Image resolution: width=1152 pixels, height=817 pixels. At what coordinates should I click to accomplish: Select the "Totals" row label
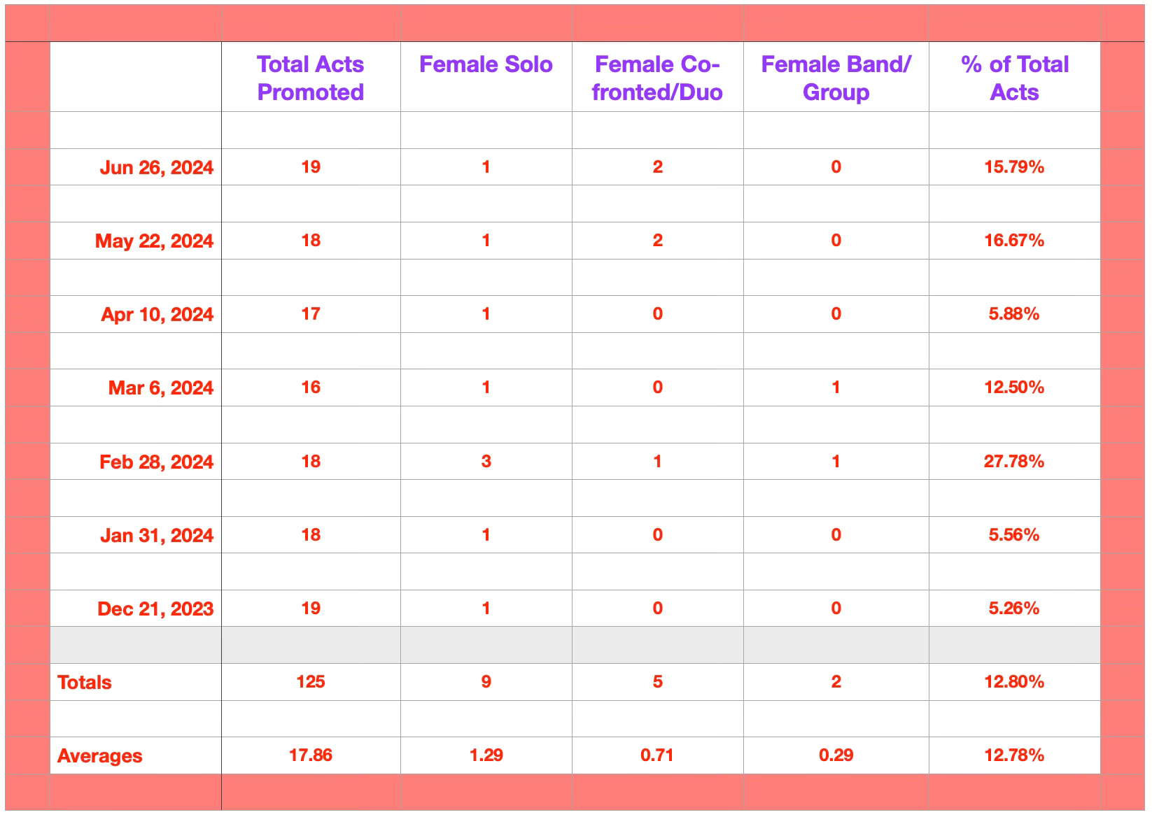[x=84, y=682]
